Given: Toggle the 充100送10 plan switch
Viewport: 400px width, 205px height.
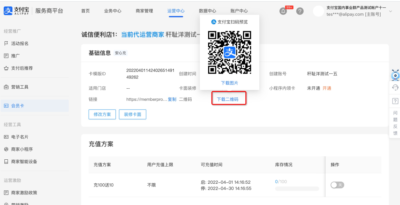Looking at the screenshot, I should click(337, 185).
